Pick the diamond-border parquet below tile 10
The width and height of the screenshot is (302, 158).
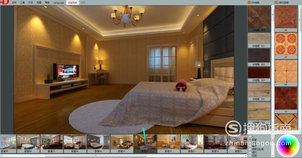[286, 122]
